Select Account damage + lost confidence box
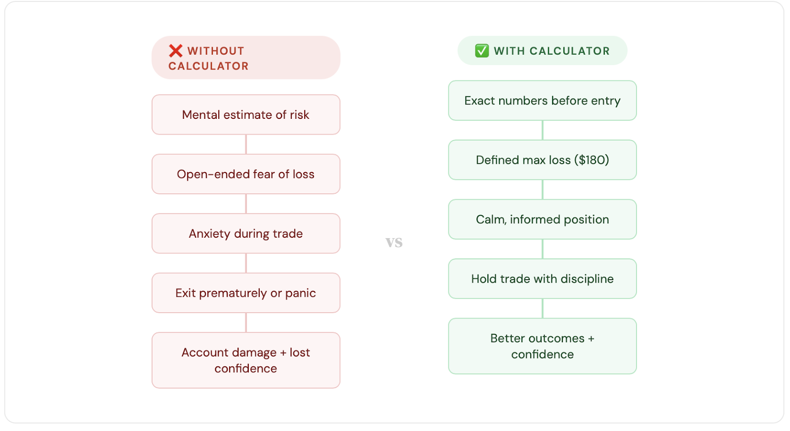790x431 pixels. 246,360
